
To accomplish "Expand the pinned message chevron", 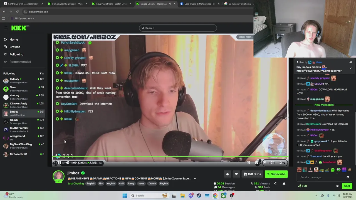I will pyautogui.click(x=350, y=68).
